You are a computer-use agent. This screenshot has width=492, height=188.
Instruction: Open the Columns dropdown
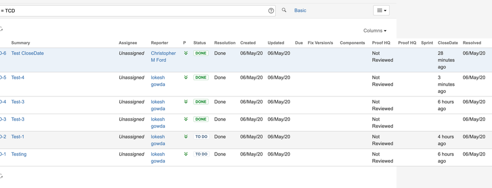click(x=375, y=31)
